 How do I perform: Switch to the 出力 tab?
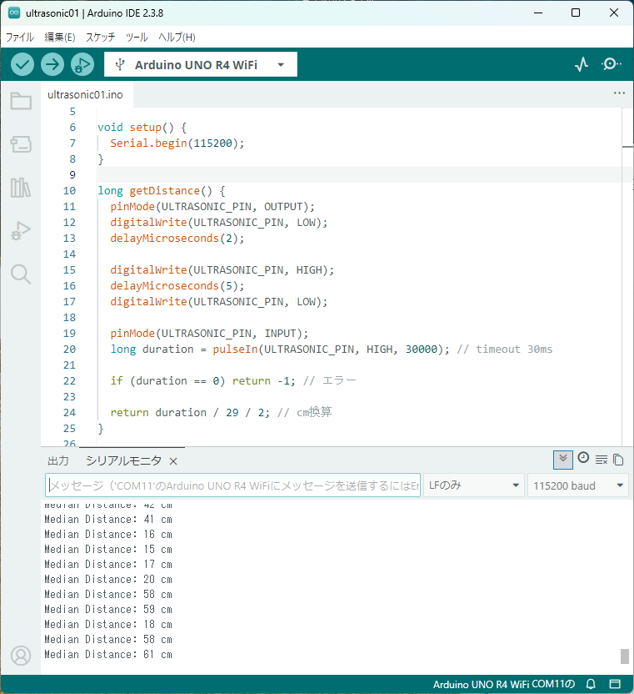pyautogui.click(x=58, y=461)
